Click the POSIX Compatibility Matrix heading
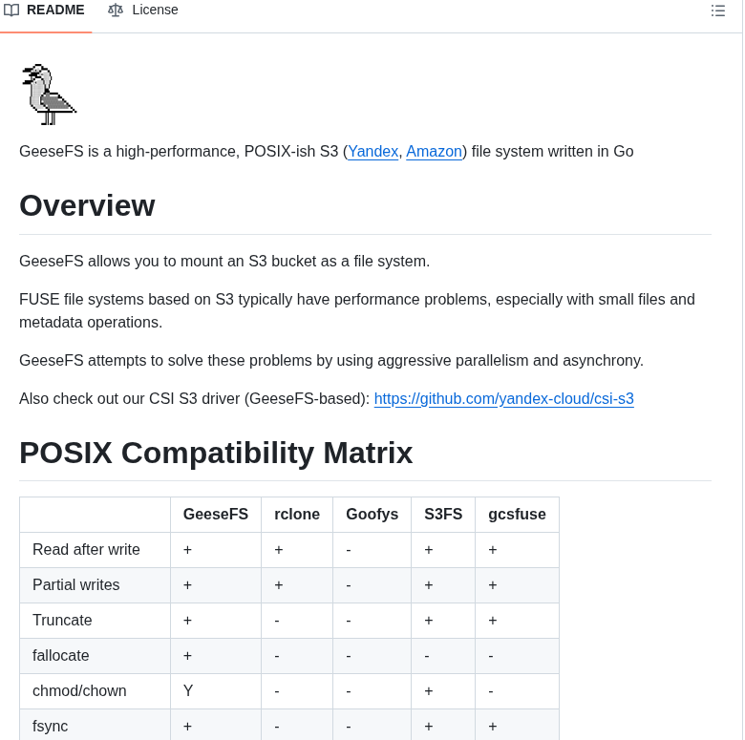The width and height of the screenshot is (745, 740). [216, 453]
